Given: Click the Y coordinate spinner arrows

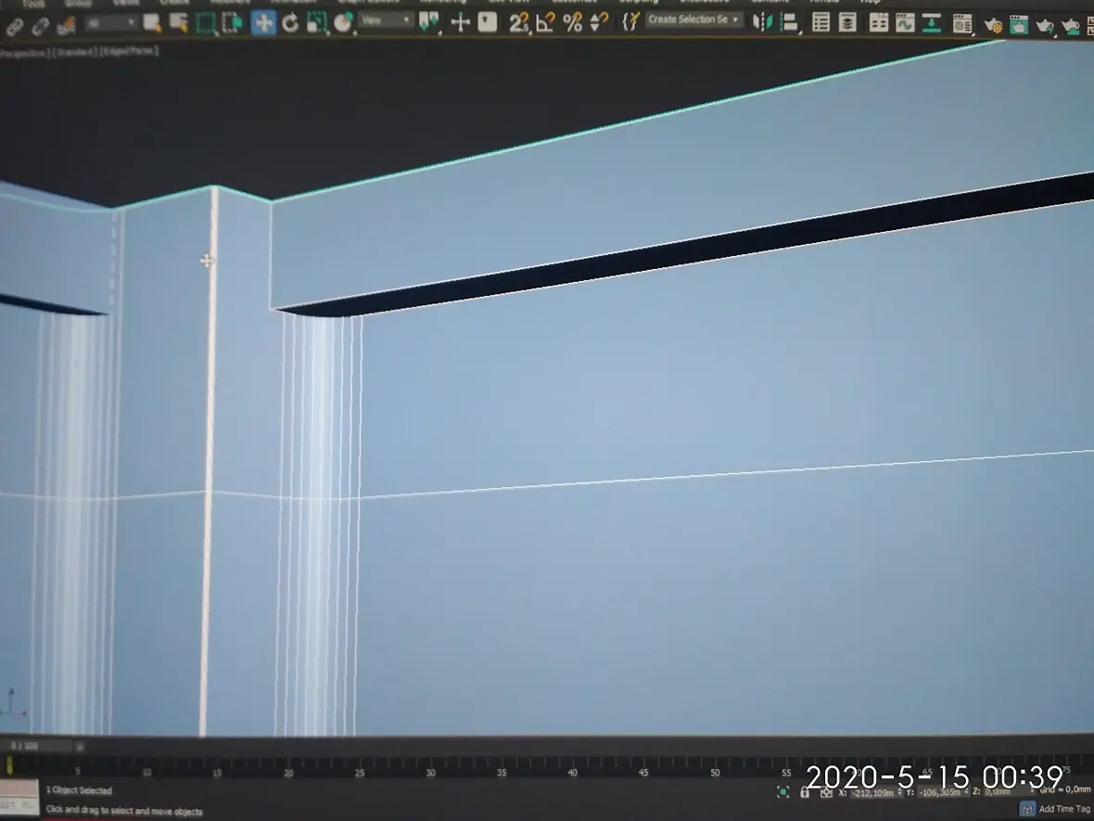Looking at the screenshot, I should [x=968, y=792].
